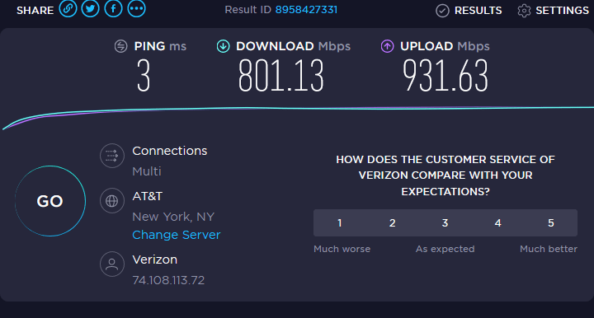Click the Connections multi-arrow icon

click(111, 156)
